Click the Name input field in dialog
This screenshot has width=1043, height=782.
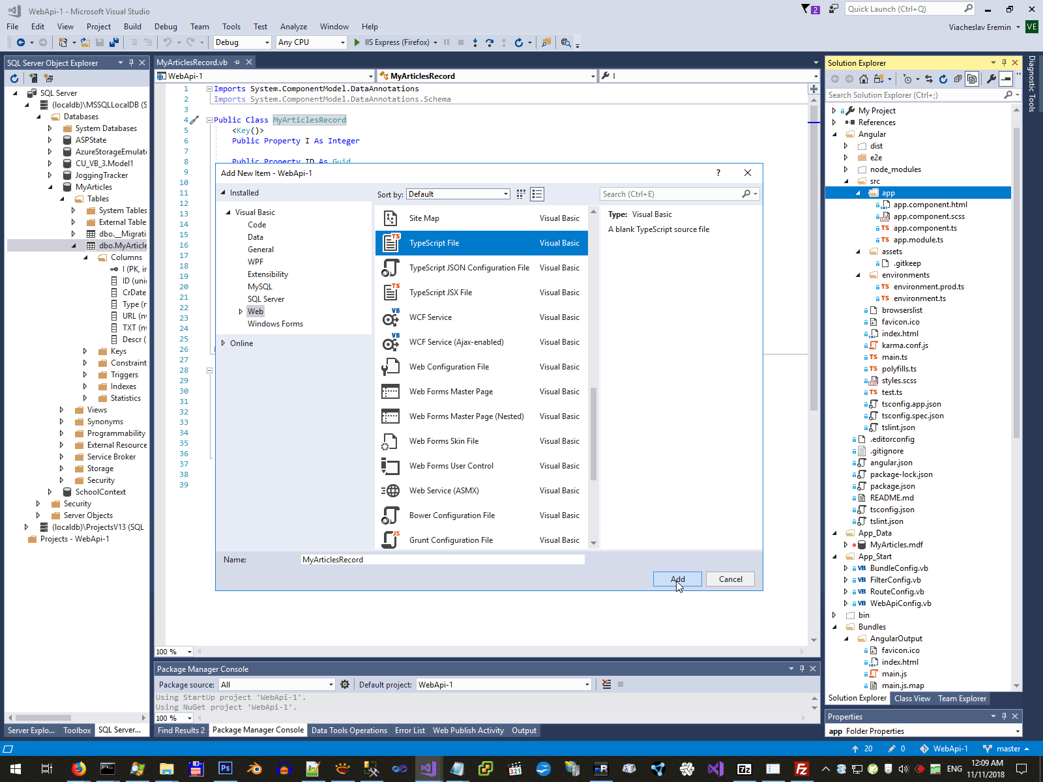[443, 560]
